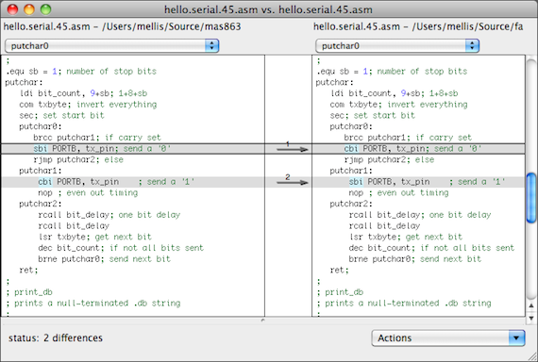The width and height of the screenshot is (538, 362).
Task: Click the status: 2 differences text
Action: click(56, 338)
